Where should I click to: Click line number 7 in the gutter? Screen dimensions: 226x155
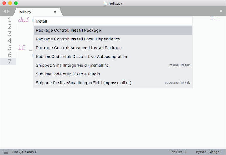[x=10, y=61]
